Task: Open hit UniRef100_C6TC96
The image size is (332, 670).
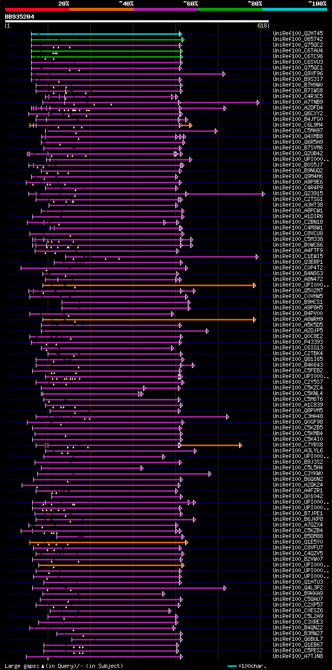Action: click(x=298, y=57)
